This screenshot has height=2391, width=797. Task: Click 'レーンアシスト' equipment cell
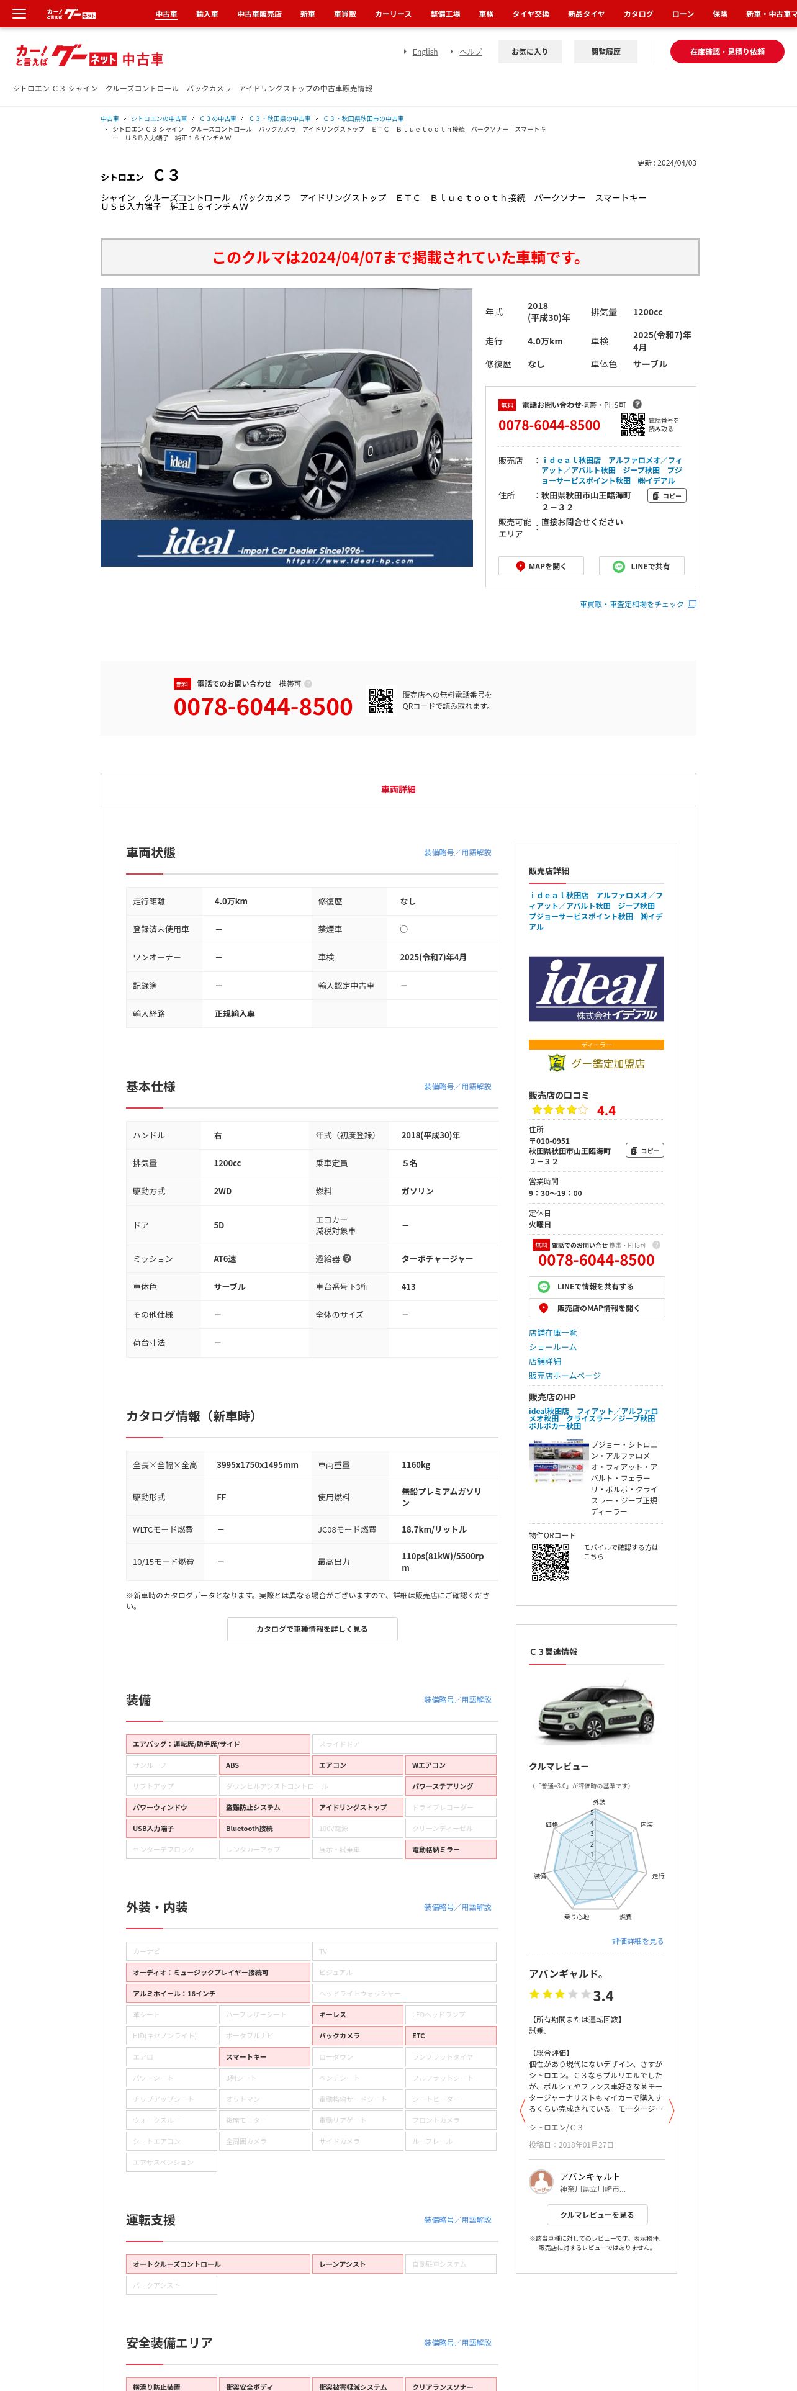click(357, 2264)
